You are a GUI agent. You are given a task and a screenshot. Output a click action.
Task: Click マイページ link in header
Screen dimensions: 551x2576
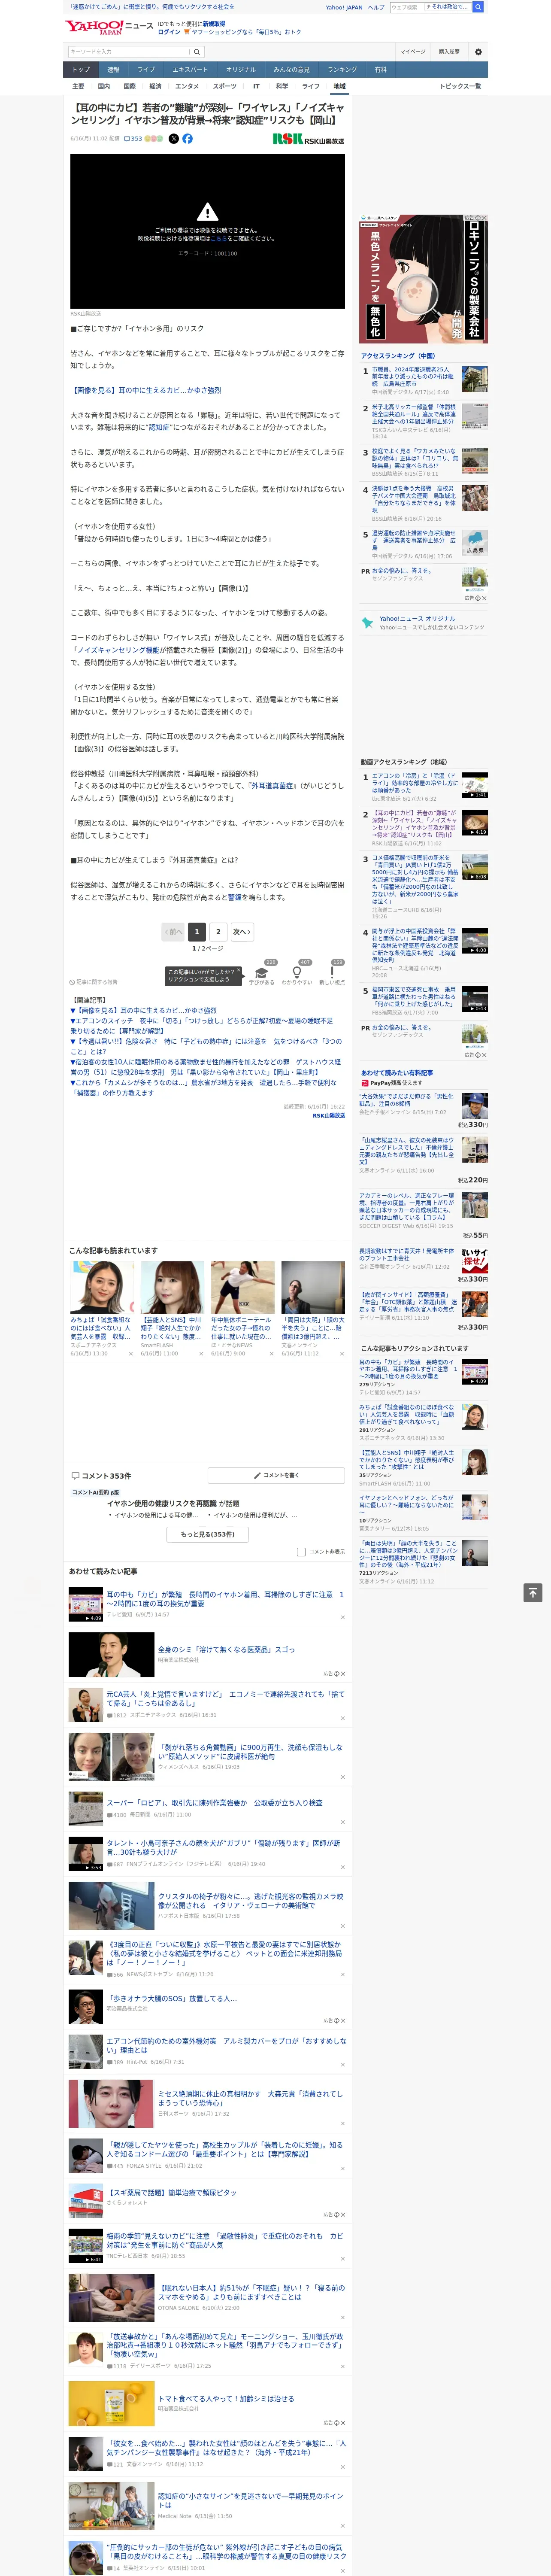tap(412, 52)
